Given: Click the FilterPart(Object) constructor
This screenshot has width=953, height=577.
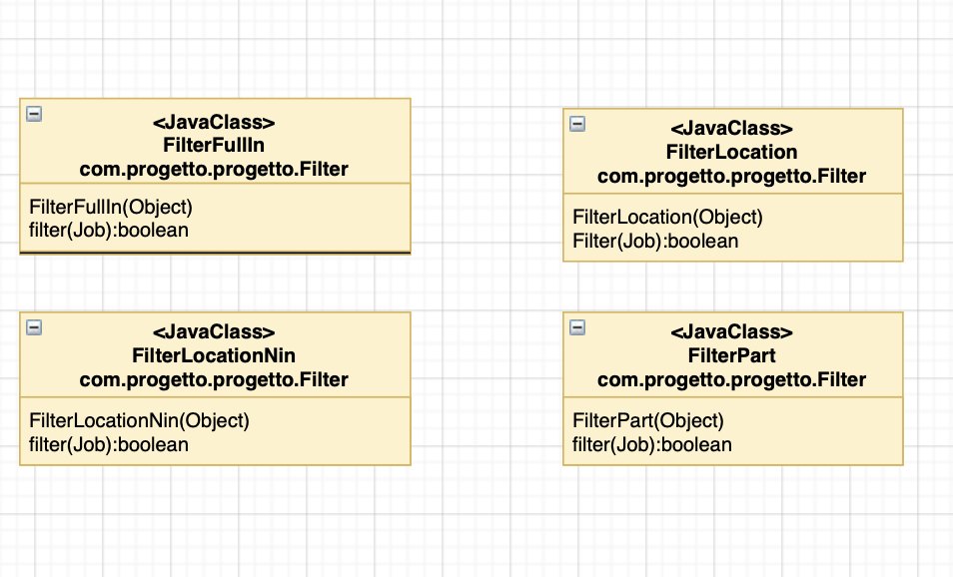Looking at the screenshot, I should (648, 421).
